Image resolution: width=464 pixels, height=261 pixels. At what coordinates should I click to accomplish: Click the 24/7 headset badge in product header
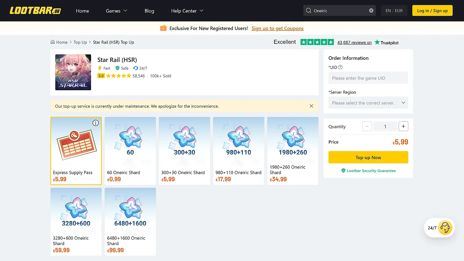tap(140, 68)
